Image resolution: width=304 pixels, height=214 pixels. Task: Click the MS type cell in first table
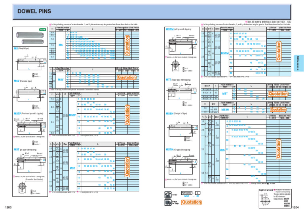tap(61, 45)
